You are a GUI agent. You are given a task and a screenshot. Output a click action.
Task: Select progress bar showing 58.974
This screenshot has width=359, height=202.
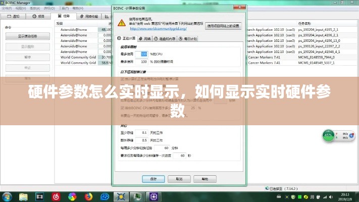(105, 63)
